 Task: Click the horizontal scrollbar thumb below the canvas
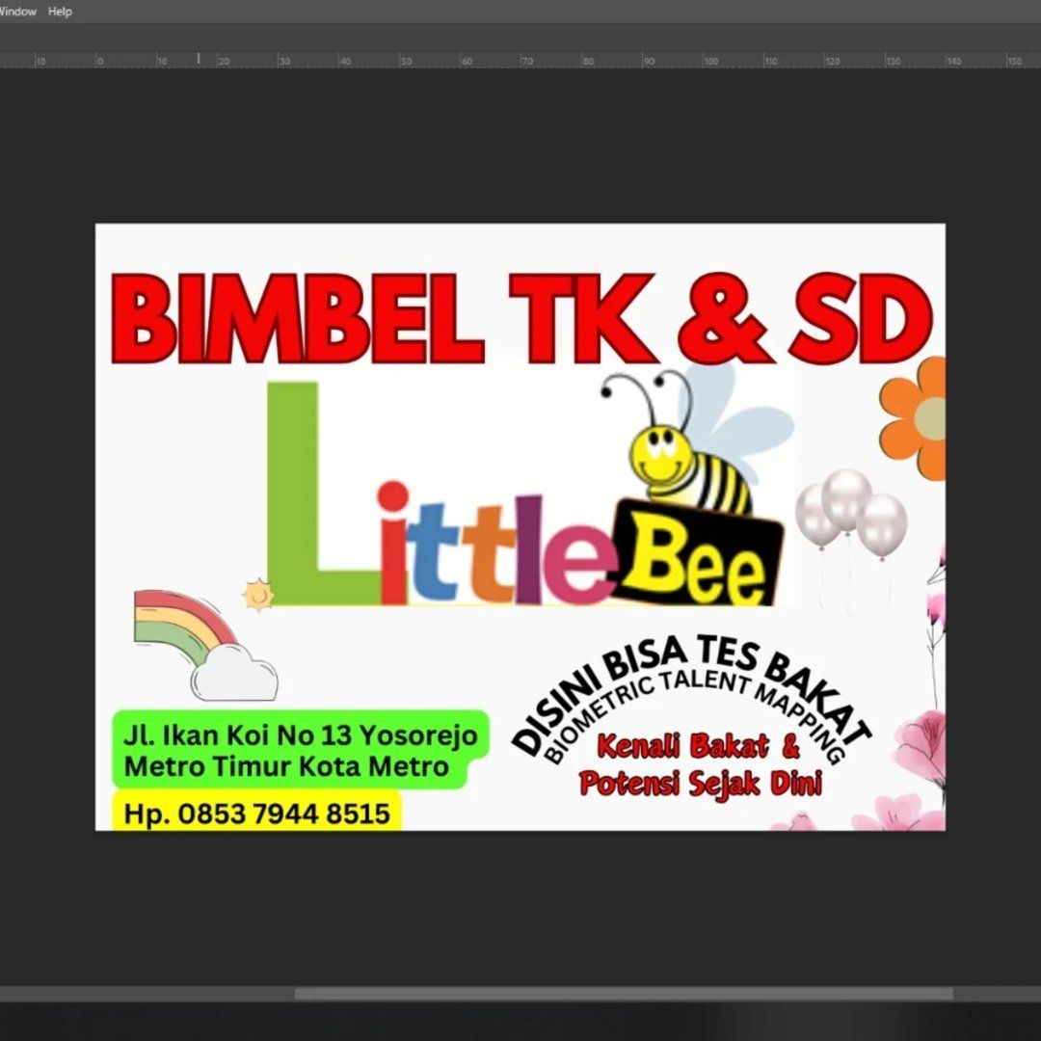pos(624,993)
